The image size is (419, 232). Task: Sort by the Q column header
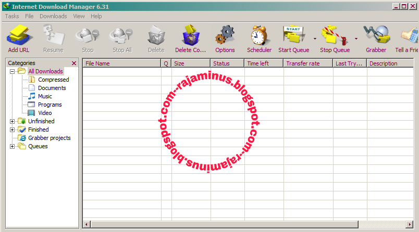click(166, 63)
